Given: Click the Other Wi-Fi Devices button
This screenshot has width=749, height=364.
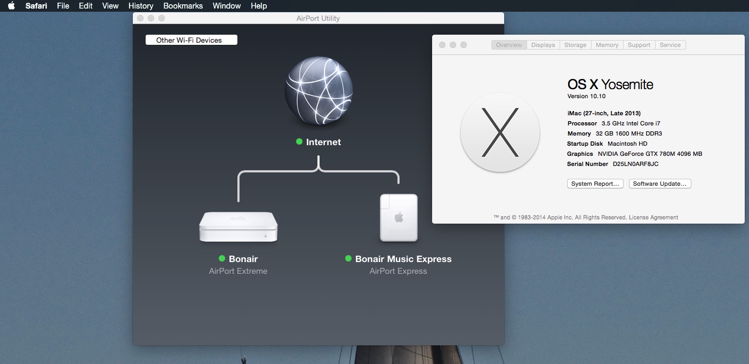Looking at the screenshot, I should click(x=192, y=40).
